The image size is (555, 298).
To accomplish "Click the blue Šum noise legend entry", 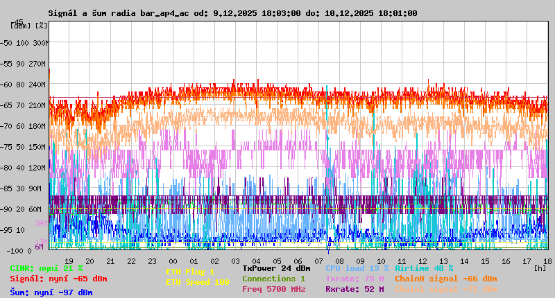I will [51, 292].
